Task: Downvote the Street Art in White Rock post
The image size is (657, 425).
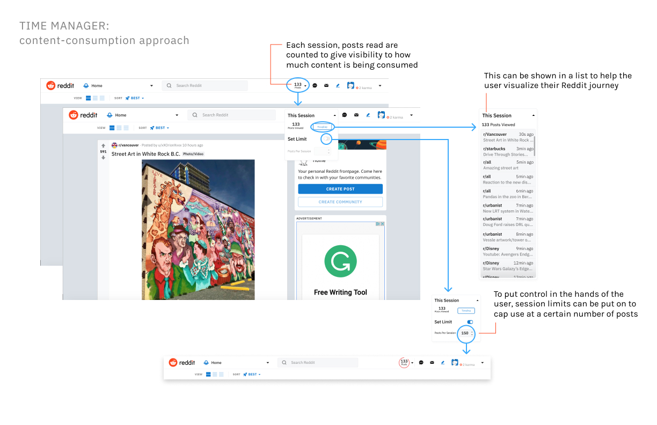Action: point(104,158)
